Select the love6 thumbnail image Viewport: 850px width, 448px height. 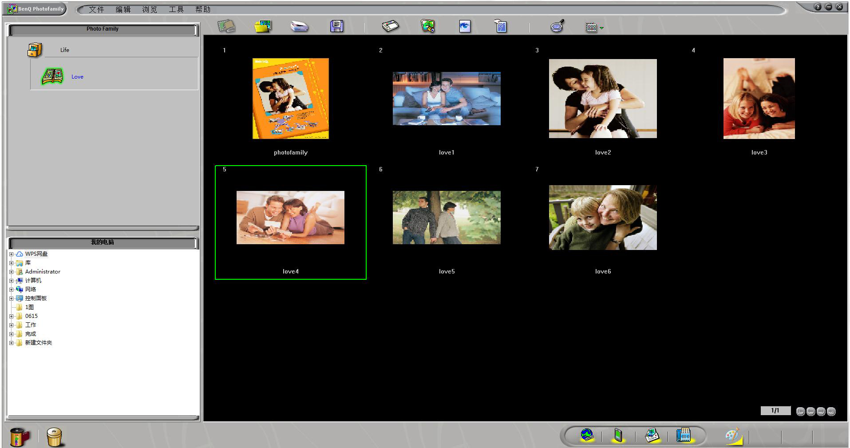coord(603,218)
